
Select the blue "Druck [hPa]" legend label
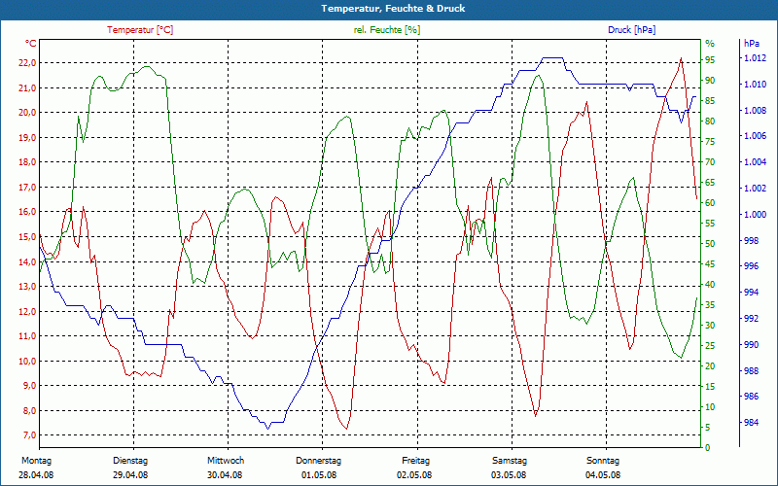(631, 30)
